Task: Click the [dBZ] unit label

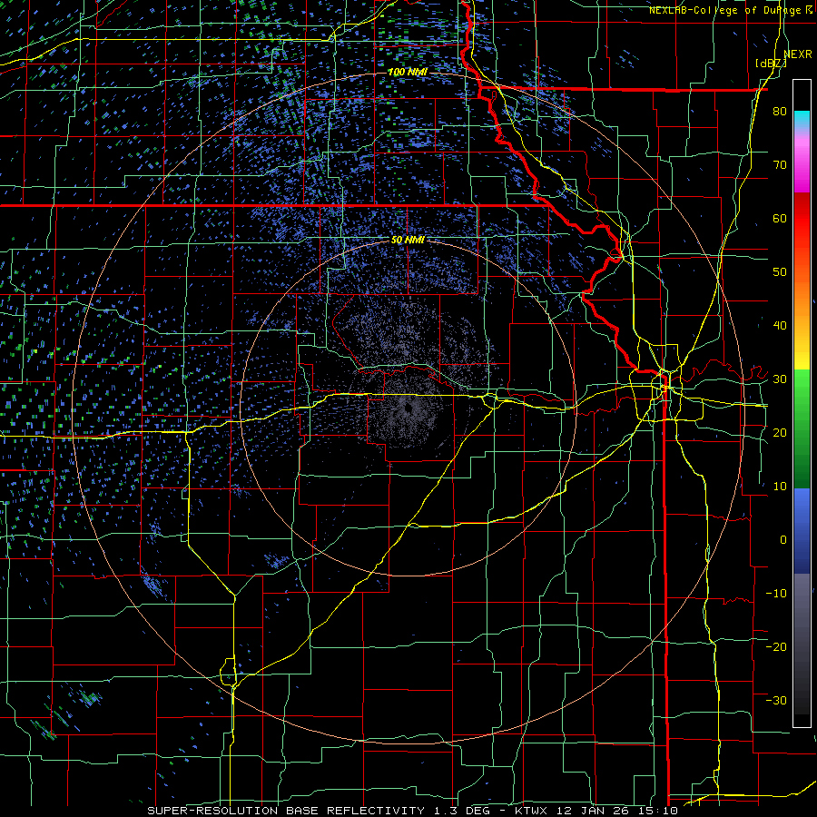Action: coord(771,63)
